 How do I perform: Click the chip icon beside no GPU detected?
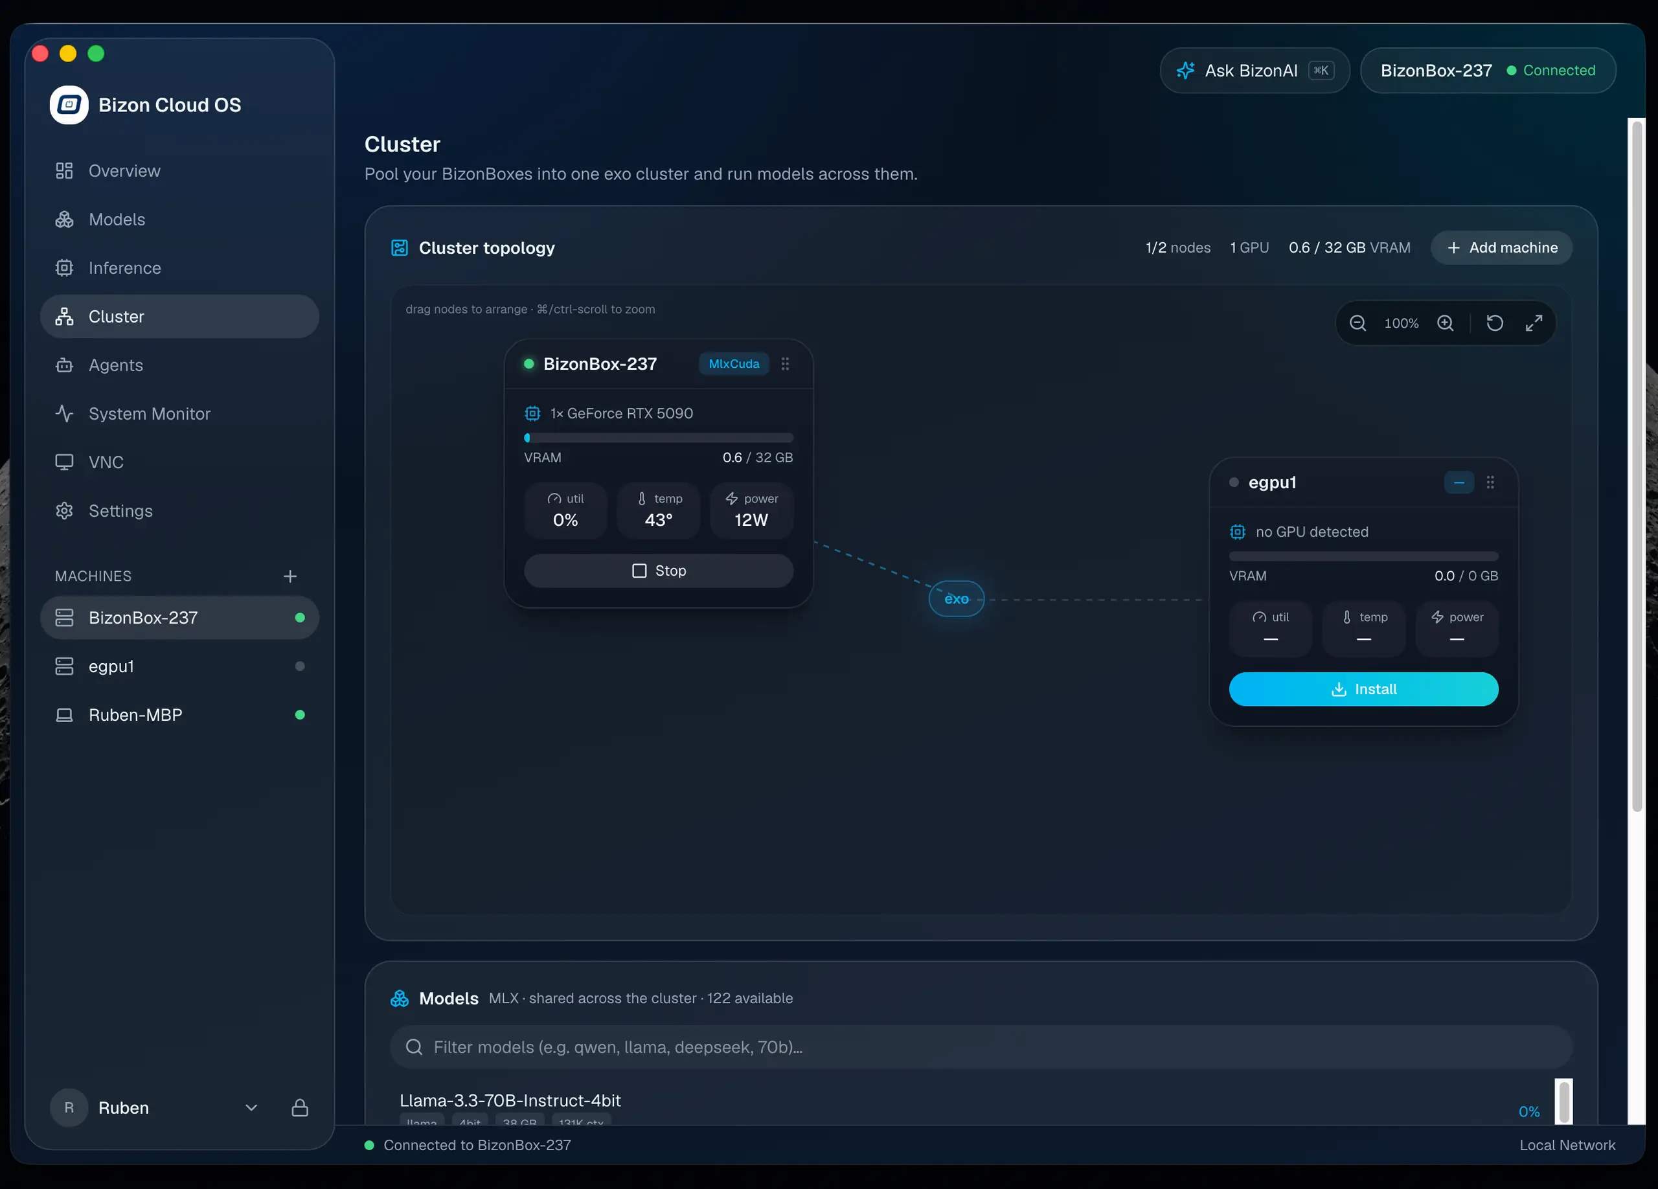[1238, 532]
